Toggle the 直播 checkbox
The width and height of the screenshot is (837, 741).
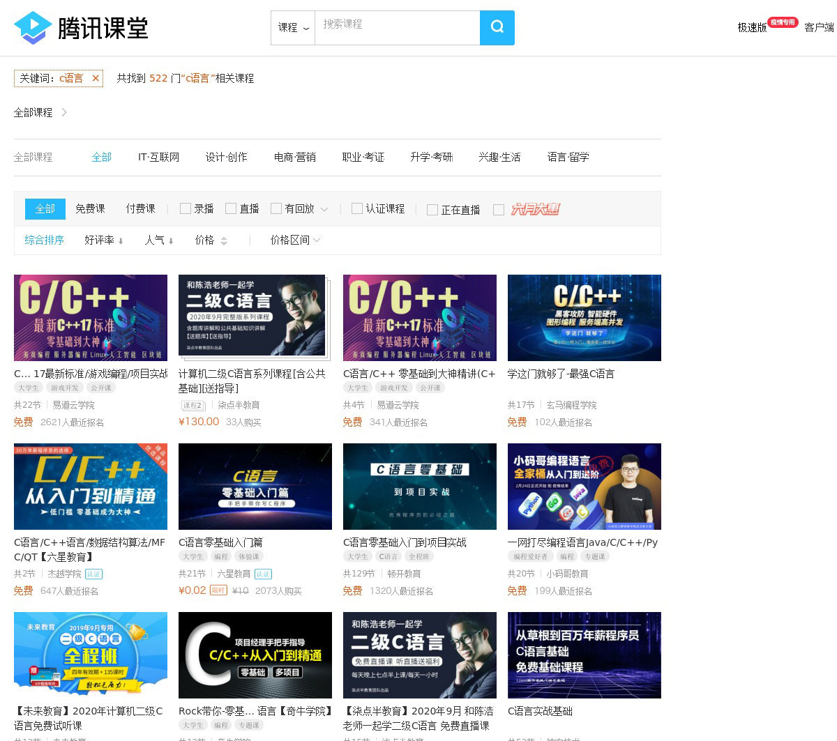click(231, 208)
